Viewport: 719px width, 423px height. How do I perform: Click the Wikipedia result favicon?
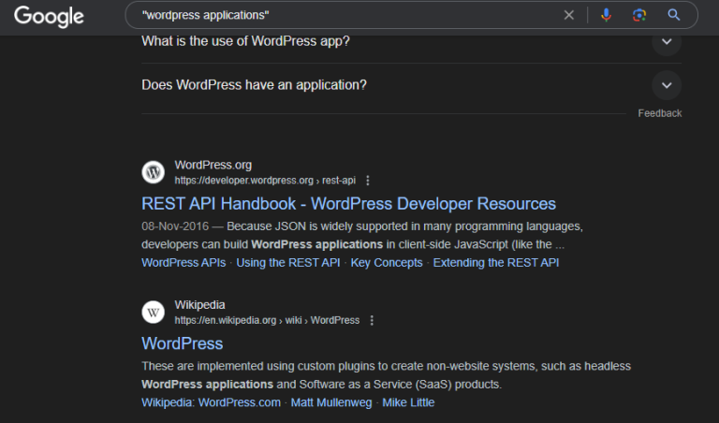(153, 312)
